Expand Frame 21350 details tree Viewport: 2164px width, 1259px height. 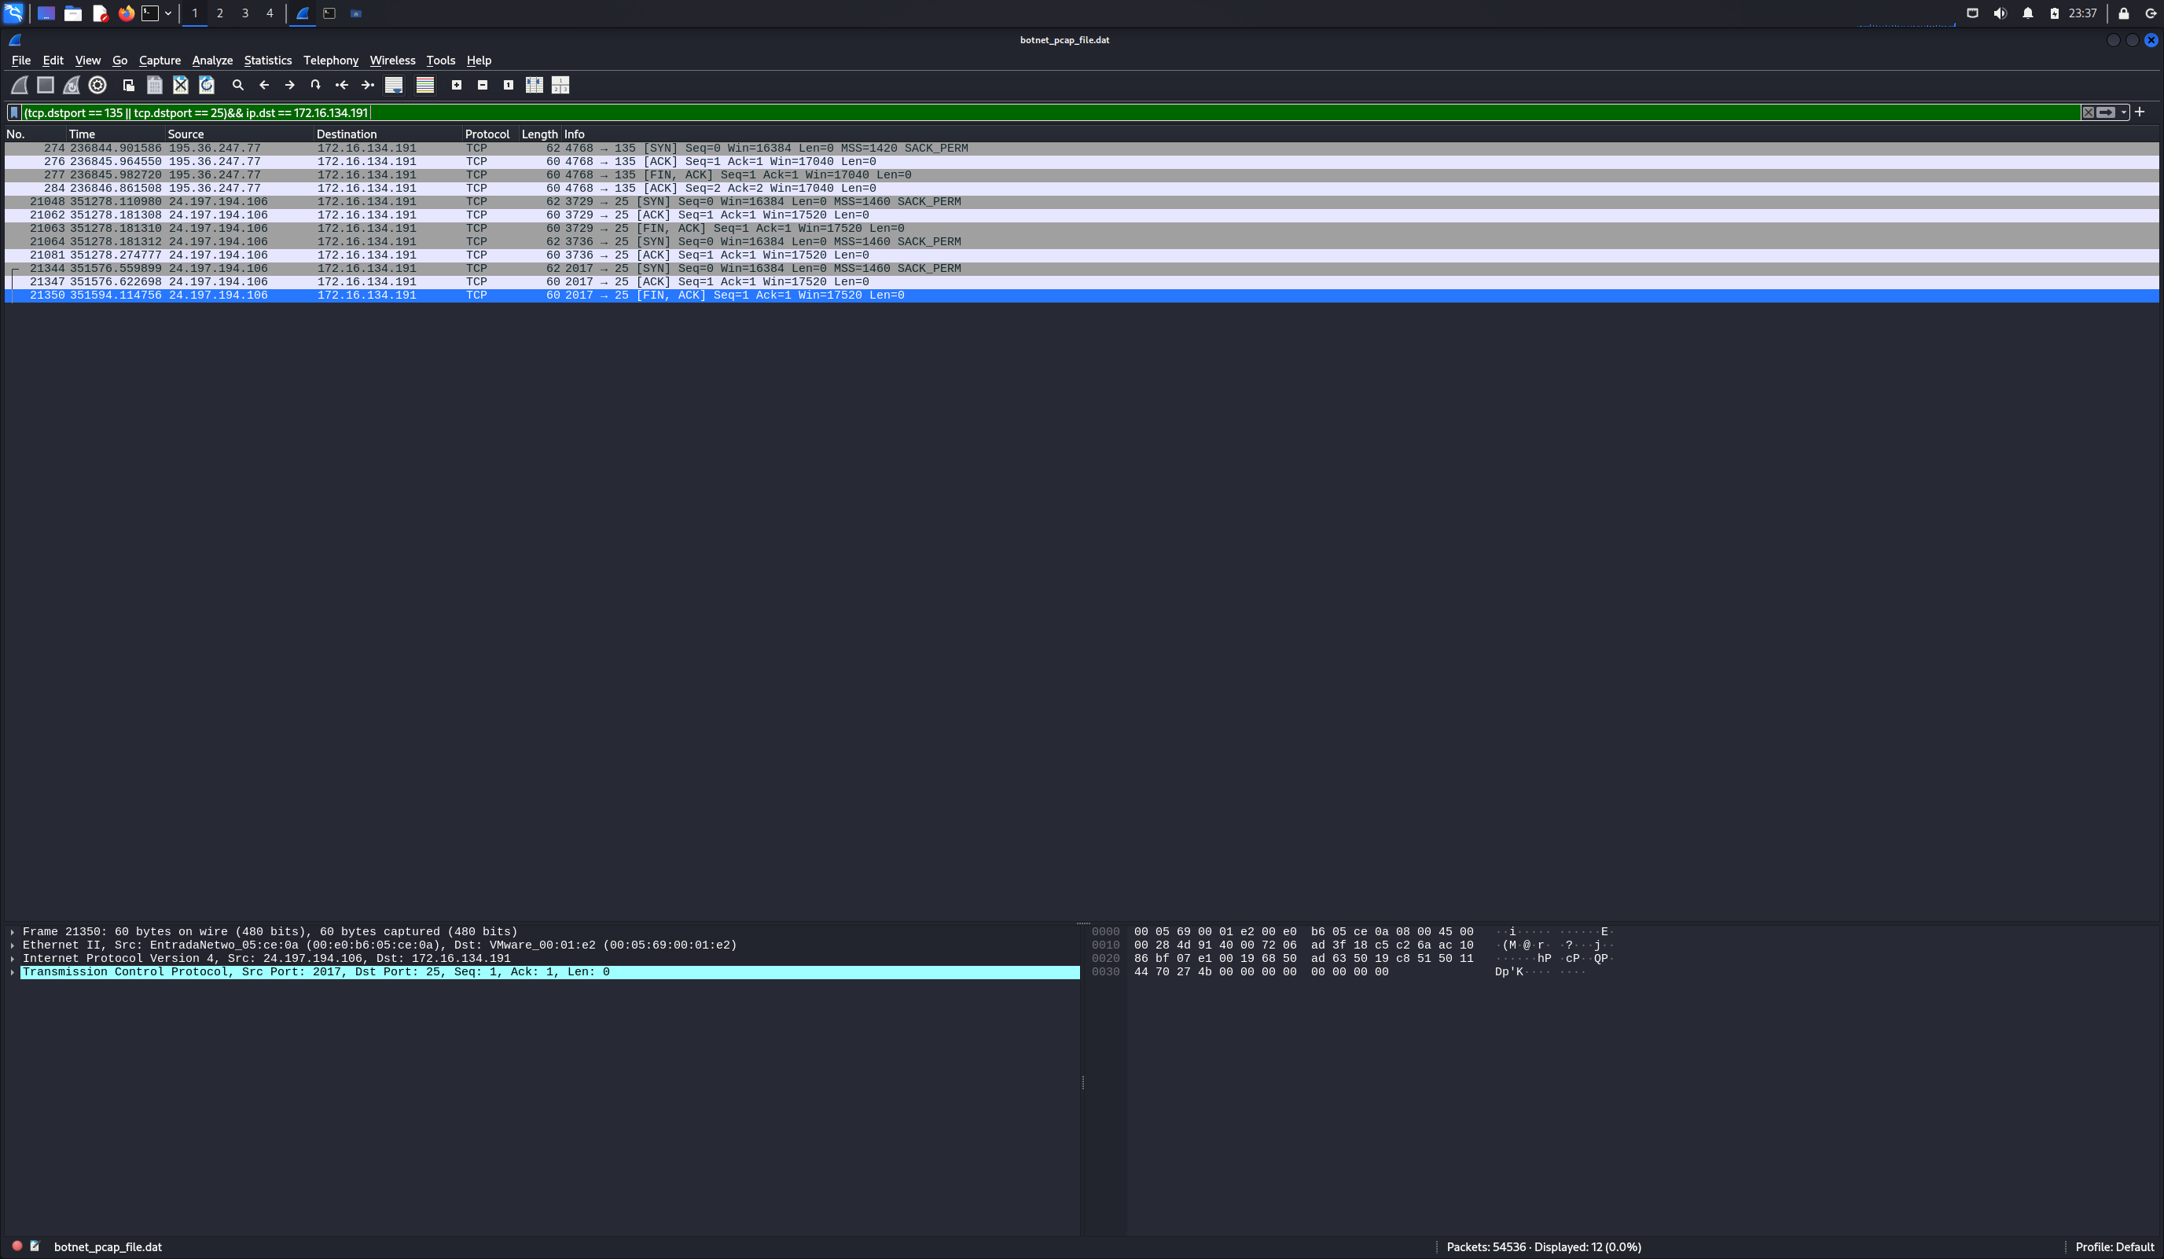[x=12, y=932]
